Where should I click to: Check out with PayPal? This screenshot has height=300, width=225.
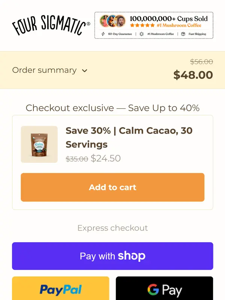pyautogui.click(x=61, y=289)
